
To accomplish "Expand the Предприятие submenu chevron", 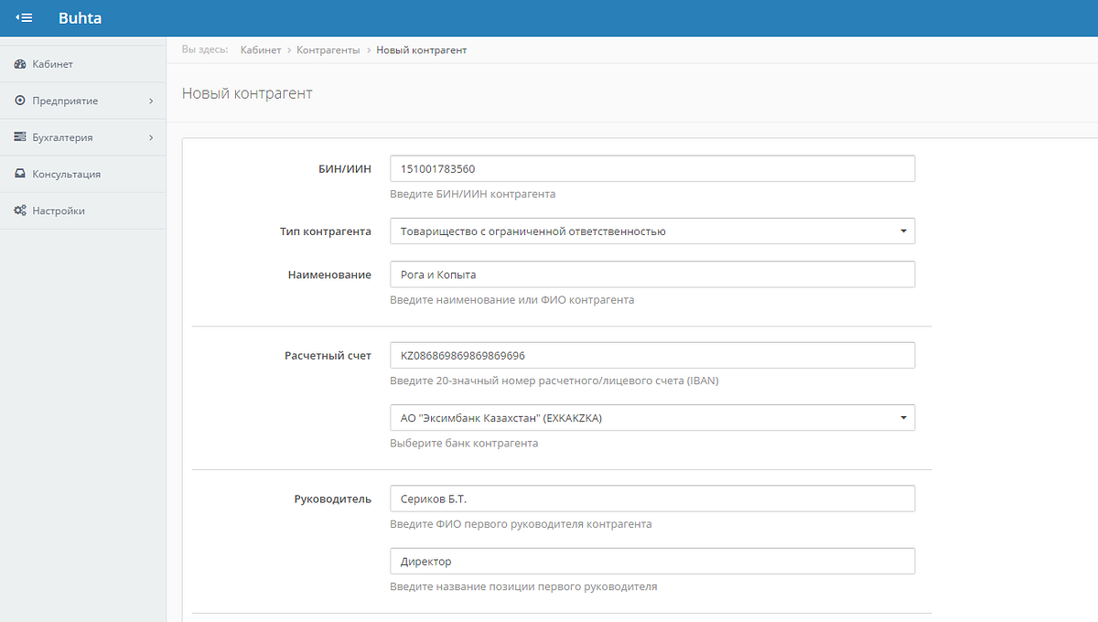I will (151, 101).
